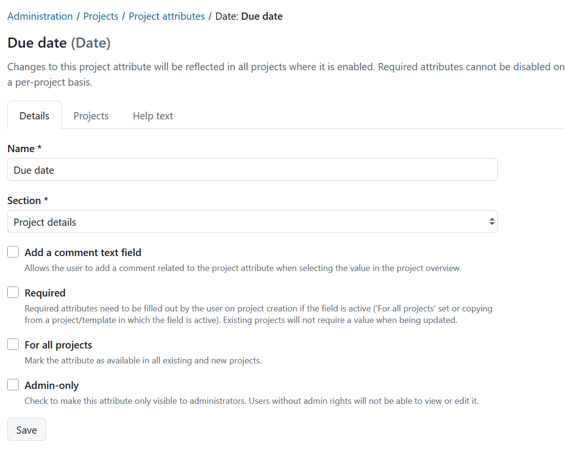Open the Help text tab
The width and height of the screenshot is (572, 451).
pyautogui.click(x=153, y=116)
